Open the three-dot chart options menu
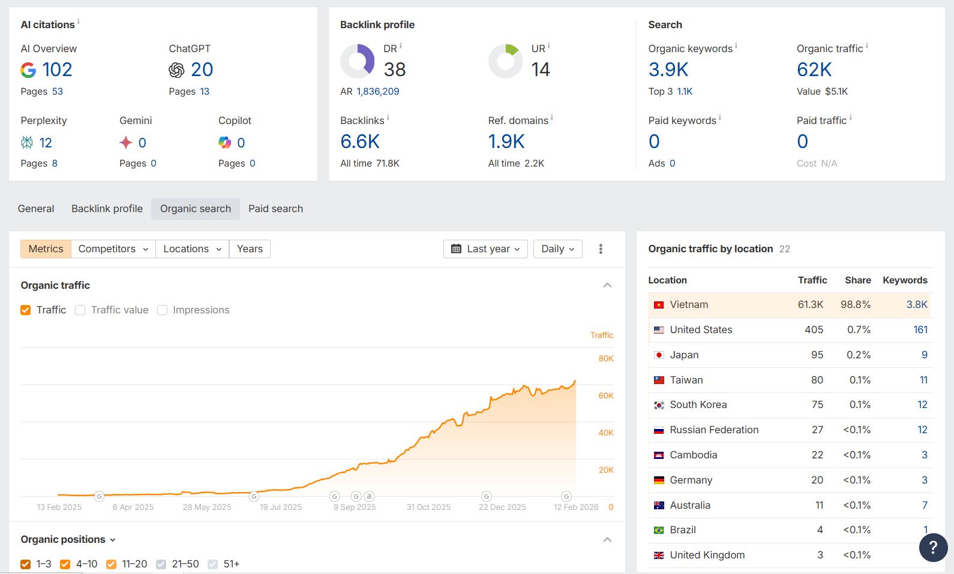Screen dimensions: 954x574 click(601, 249)
